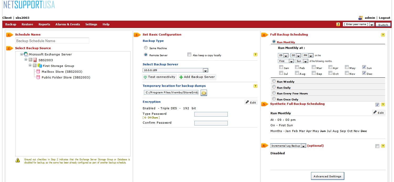Click the folder browse icon for temporary location

pos(204,93)
